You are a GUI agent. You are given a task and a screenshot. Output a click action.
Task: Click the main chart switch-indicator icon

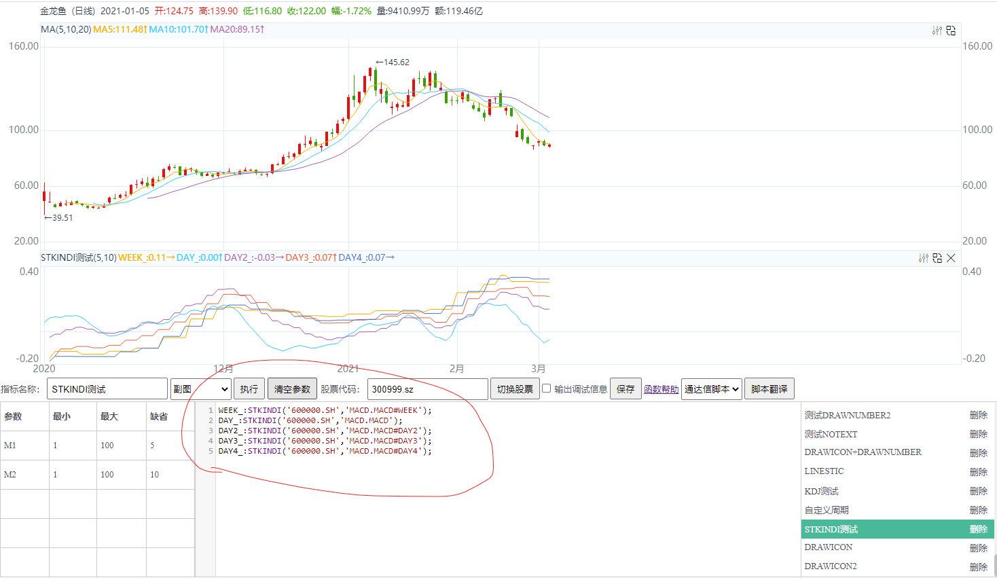951,31
